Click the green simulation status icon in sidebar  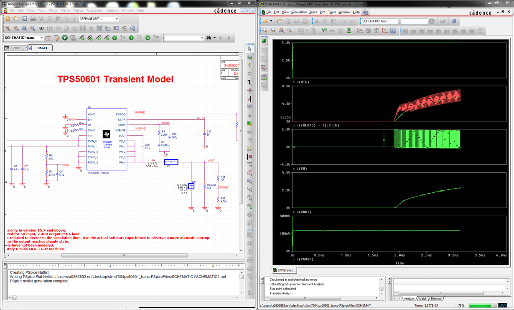click(x=264, y=41)
